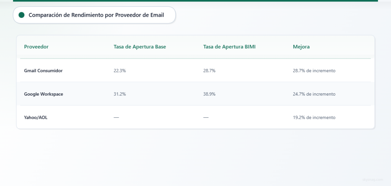Select the heading 'Comparación de Rendimiento por Proveedor de Email'
This screenshot has height=186, width=391.
[x=96, y=15]
